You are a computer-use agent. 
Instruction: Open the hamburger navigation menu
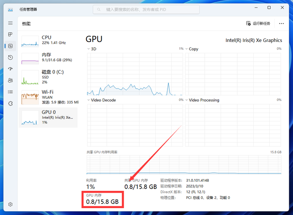(10, 23)
